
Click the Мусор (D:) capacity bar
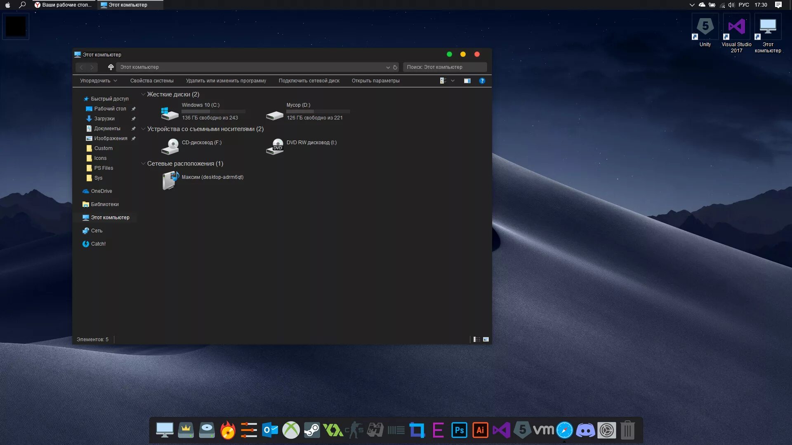318,111
